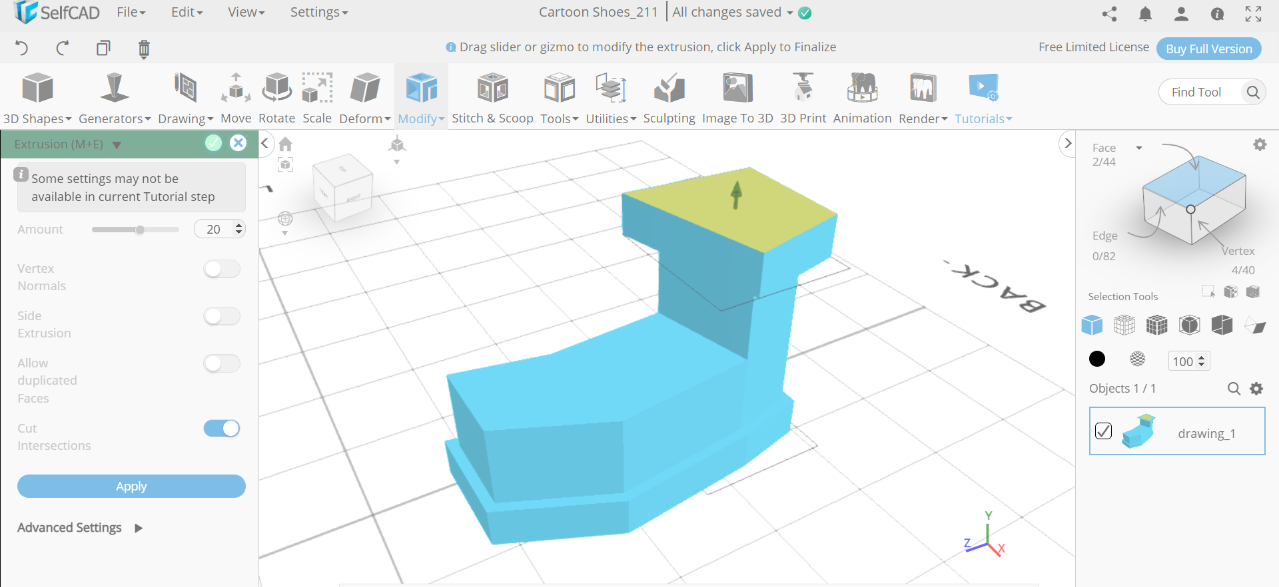Toggle Allow duplicated Faces switch
Image resolution: width=1279 pixels, height=587 pixels.
point(222,363)
